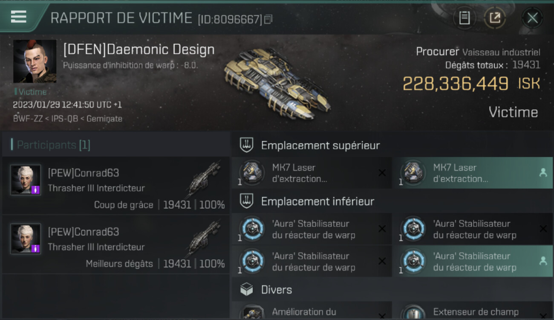Open the clipboard report icon
Image resolution: width=554 pixels, height=320 pixels.
[x=465, y=18]
